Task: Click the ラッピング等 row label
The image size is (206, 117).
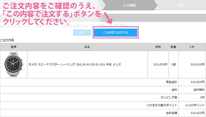Action: pos(169,97)
